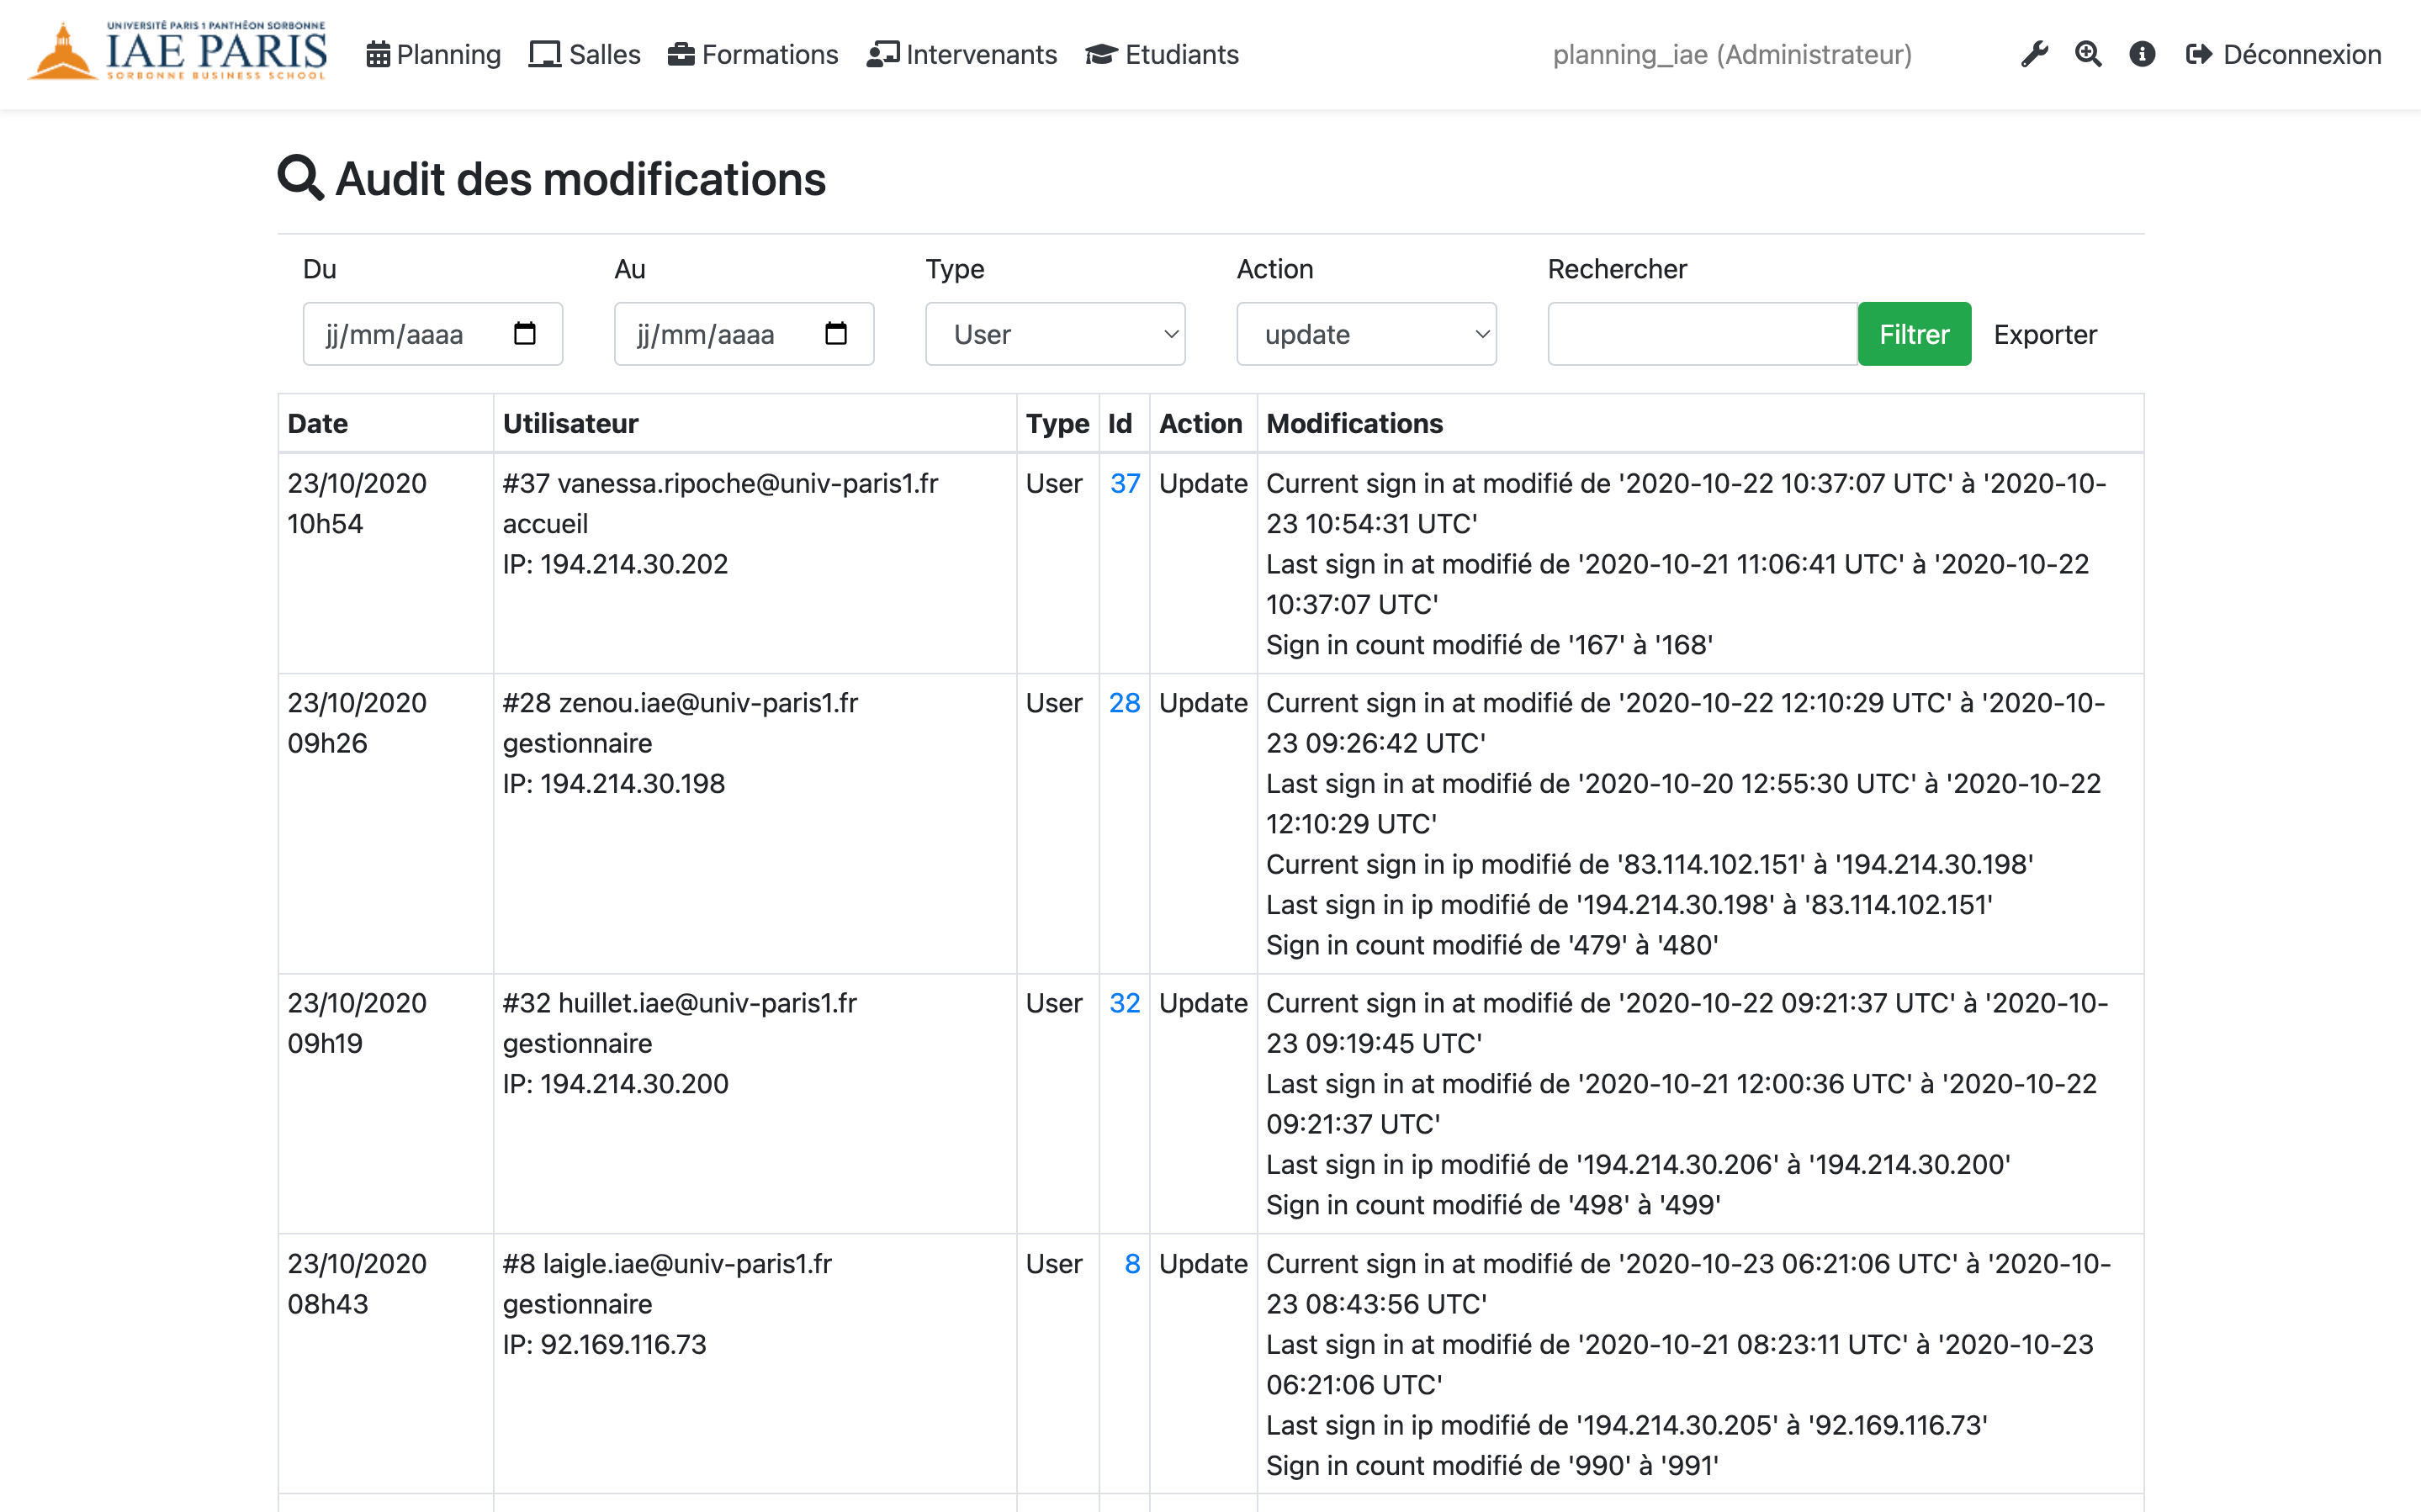
Task: Click Sign in count '479' à '480' line
Action: click(x=1492, y=945)
